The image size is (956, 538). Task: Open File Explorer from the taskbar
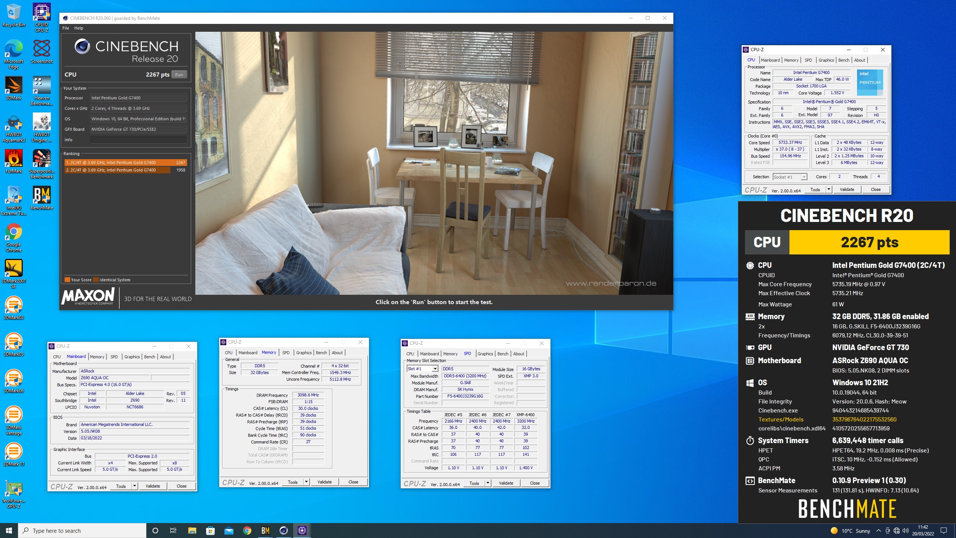point(192,531)
